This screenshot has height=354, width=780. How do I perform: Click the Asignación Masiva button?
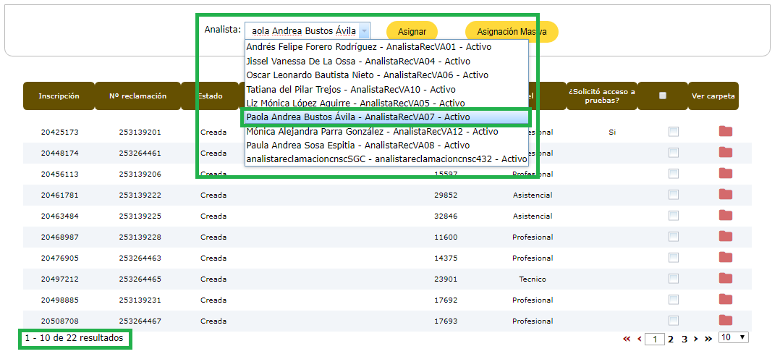click(512, 32)
